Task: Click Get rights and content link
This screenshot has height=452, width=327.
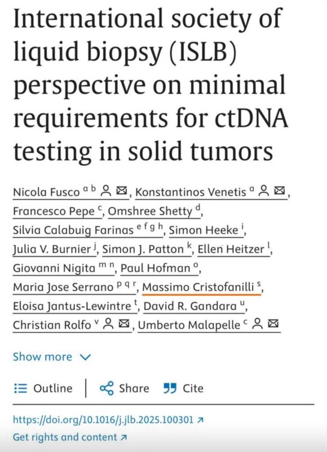Action: (x=70, y=437)
